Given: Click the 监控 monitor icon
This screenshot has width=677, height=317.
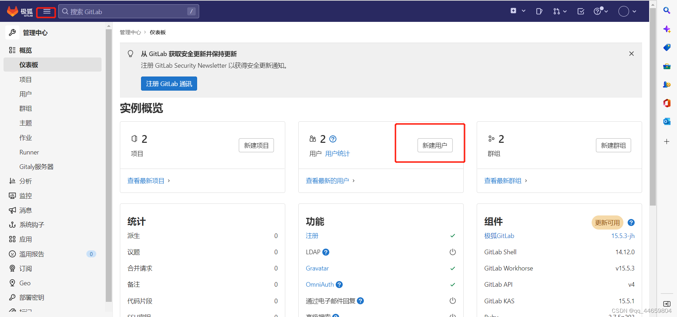Looking at the screenshot, I should [x=12, y=195].
